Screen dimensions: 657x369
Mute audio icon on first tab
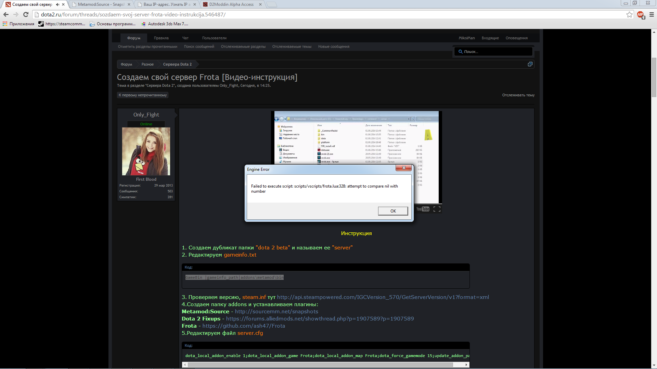pyautogui.click(x=57, y=4)
